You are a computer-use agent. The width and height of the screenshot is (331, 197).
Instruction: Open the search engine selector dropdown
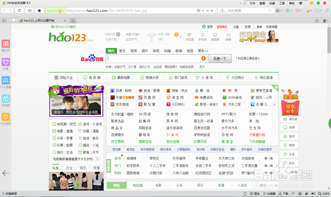222,11
